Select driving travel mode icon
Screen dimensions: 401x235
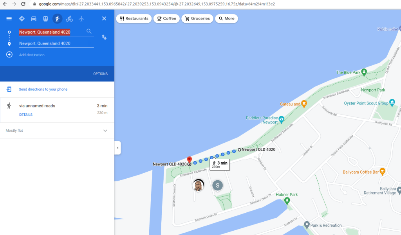click(34, 19)
